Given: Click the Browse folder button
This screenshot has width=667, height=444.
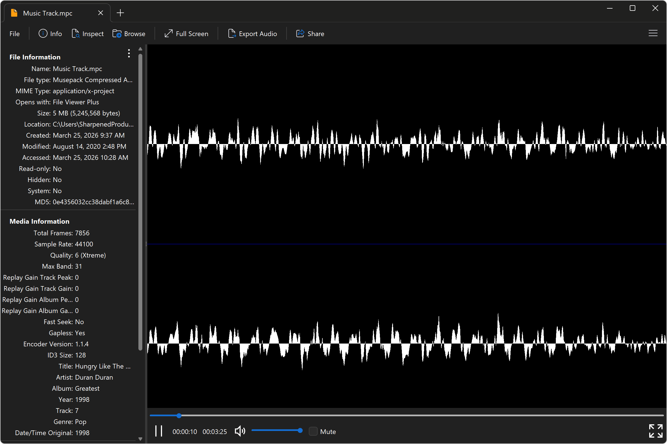Looking at the screenshot, I should [x=129, y=34].
